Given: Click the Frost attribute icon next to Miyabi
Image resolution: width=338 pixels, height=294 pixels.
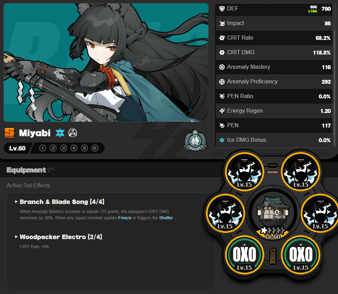Looking at the screenshot, I should point(60,133).
